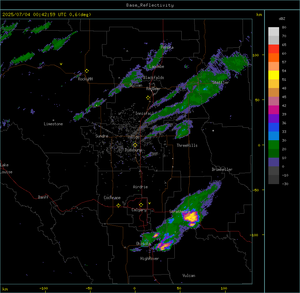Click the asterisk marker above Limestone label

[x=53, y=120]
